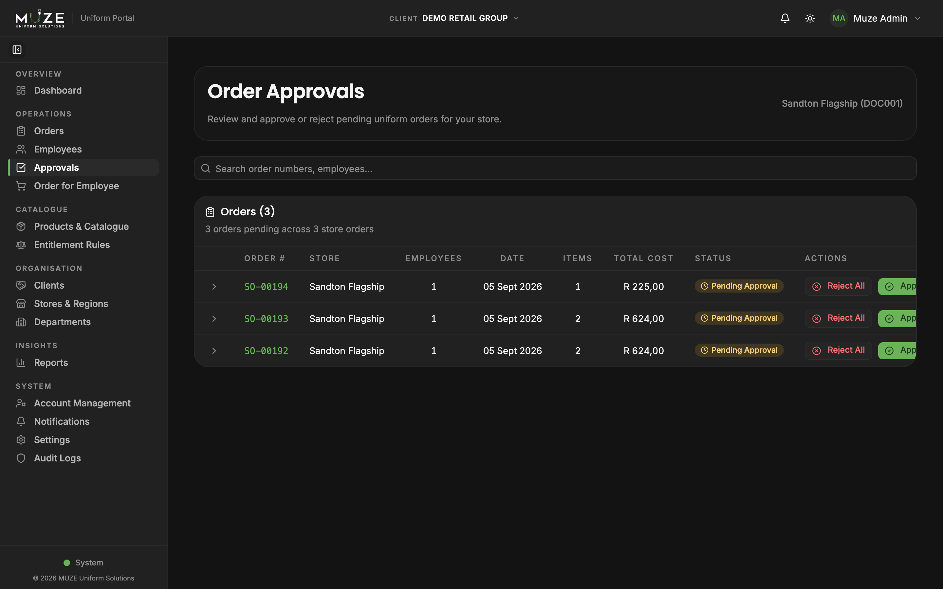This screenshot has height=589, width=943.
Task: Approve order SO-00193
Action: tap(897, 319)
